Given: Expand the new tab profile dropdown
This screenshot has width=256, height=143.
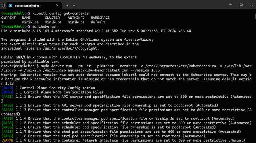Looking at the screenshot, I should 74,5.
